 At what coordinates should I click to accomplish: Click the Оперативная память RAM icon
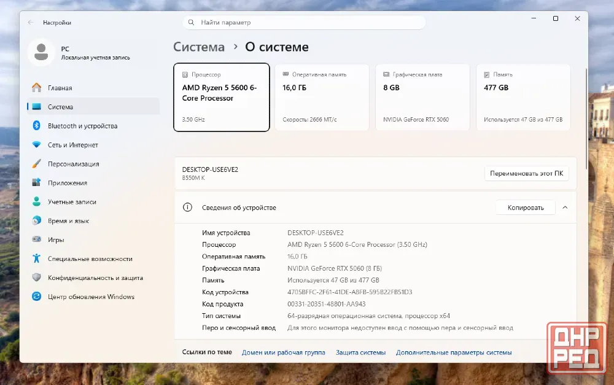tap(286, 74)
